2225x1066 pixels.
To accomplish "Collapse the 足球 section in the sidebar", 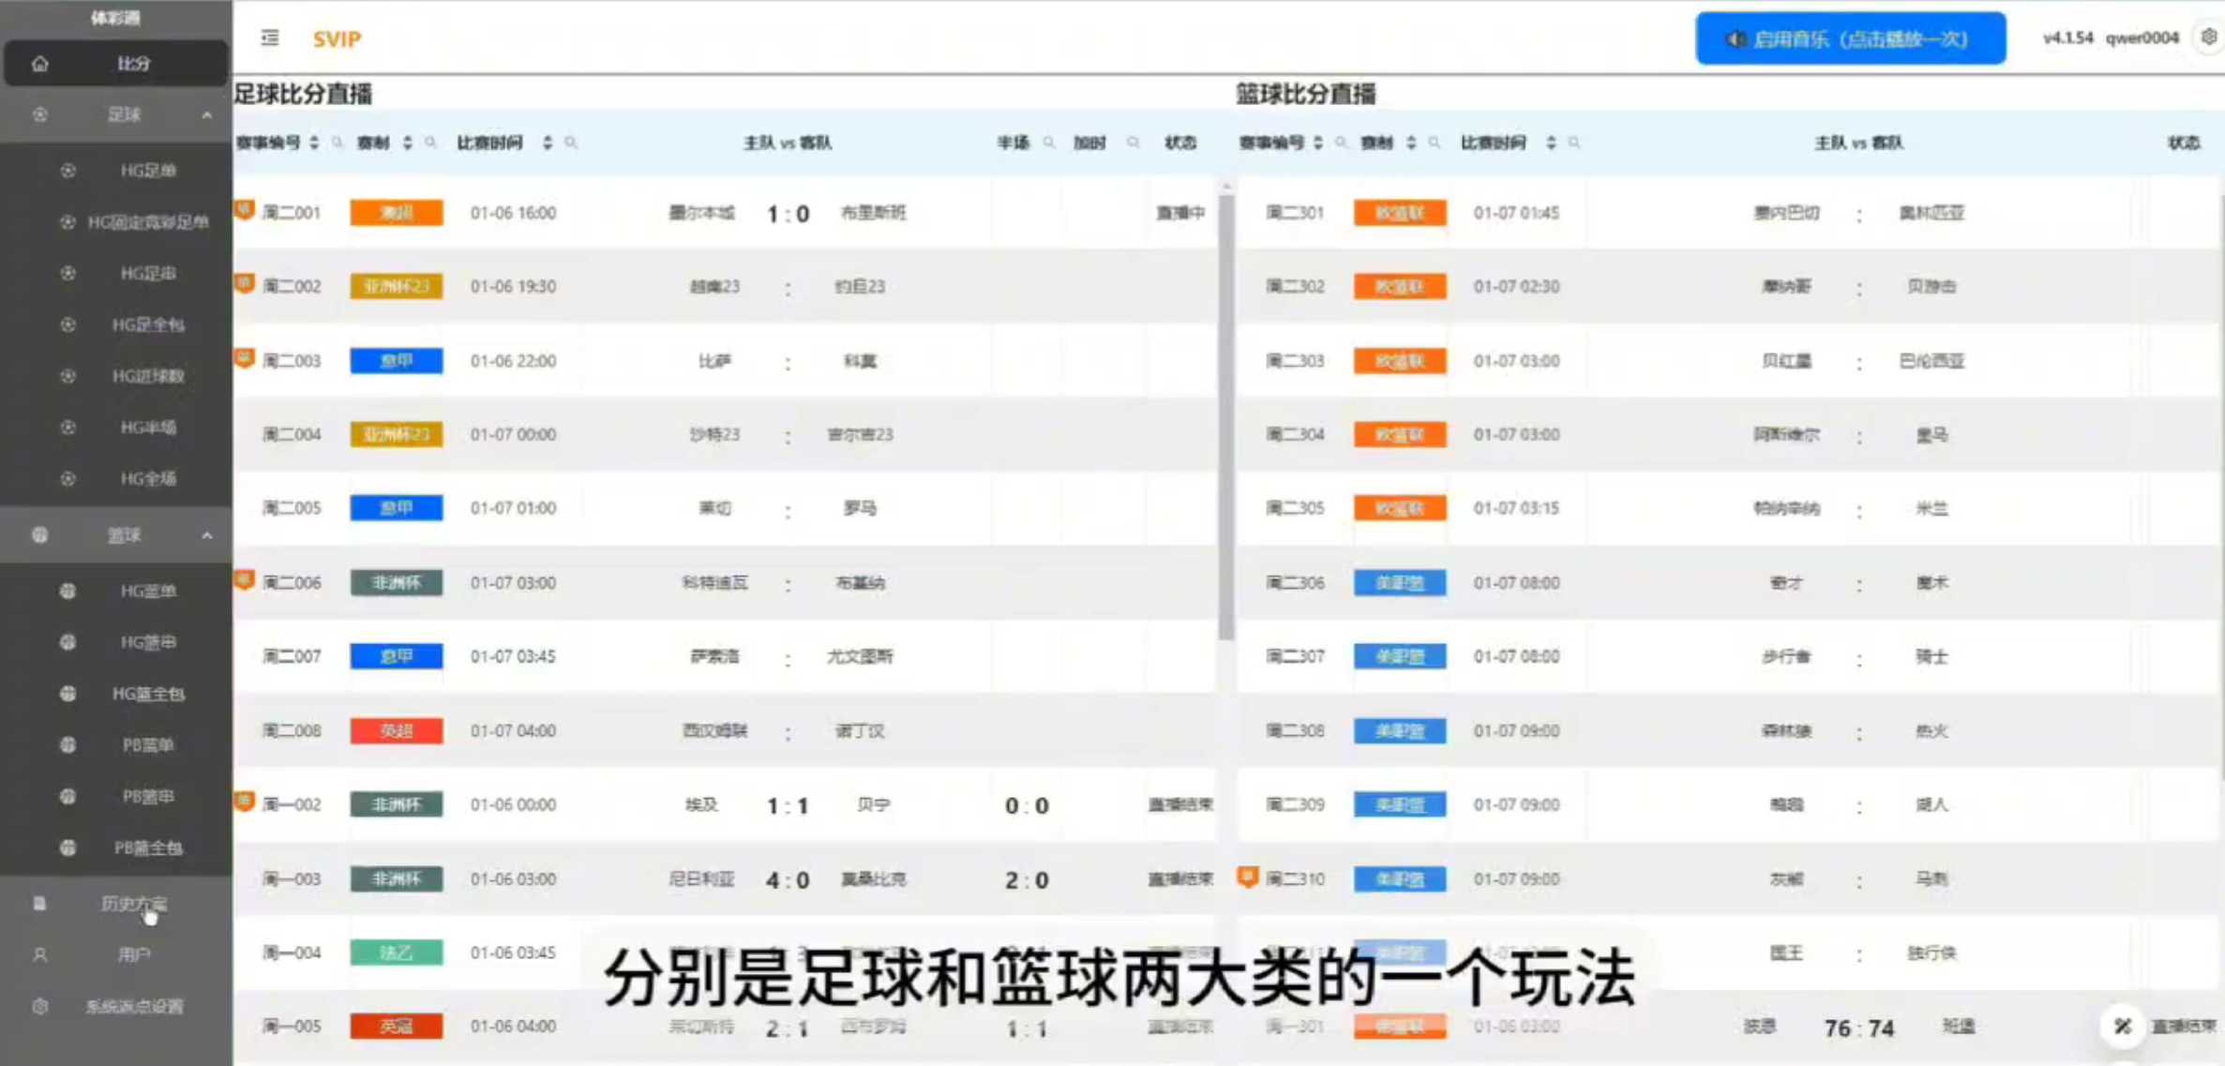I will [207, 114].
